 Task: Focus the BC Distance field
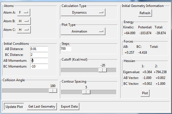(39, 55)
